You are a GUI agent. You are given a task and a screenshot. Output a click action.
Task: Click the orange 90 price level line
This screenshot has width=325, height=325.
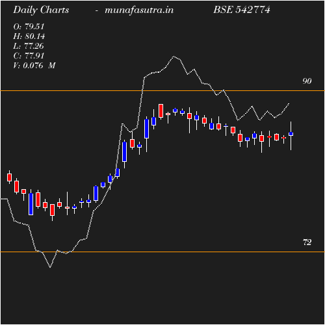pyautogui.click(x=162, y=90)
